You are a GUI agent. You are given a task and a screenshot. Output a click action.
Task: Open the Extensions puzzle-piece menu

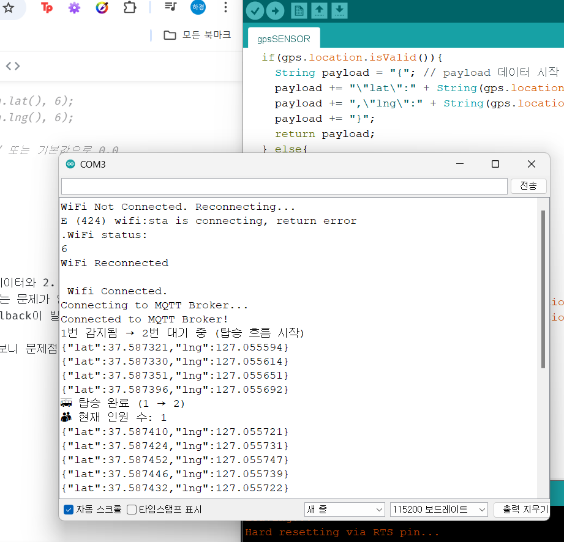coord(130,7)
